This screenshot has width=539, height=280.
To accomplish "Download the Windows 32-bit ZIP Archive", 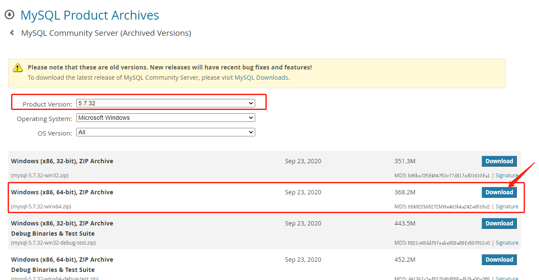I will tap(499, 161).
